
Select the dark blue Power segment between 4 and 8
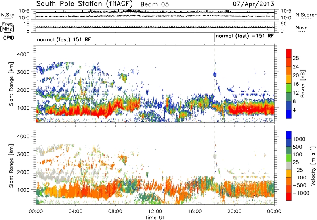pos(289,106)
